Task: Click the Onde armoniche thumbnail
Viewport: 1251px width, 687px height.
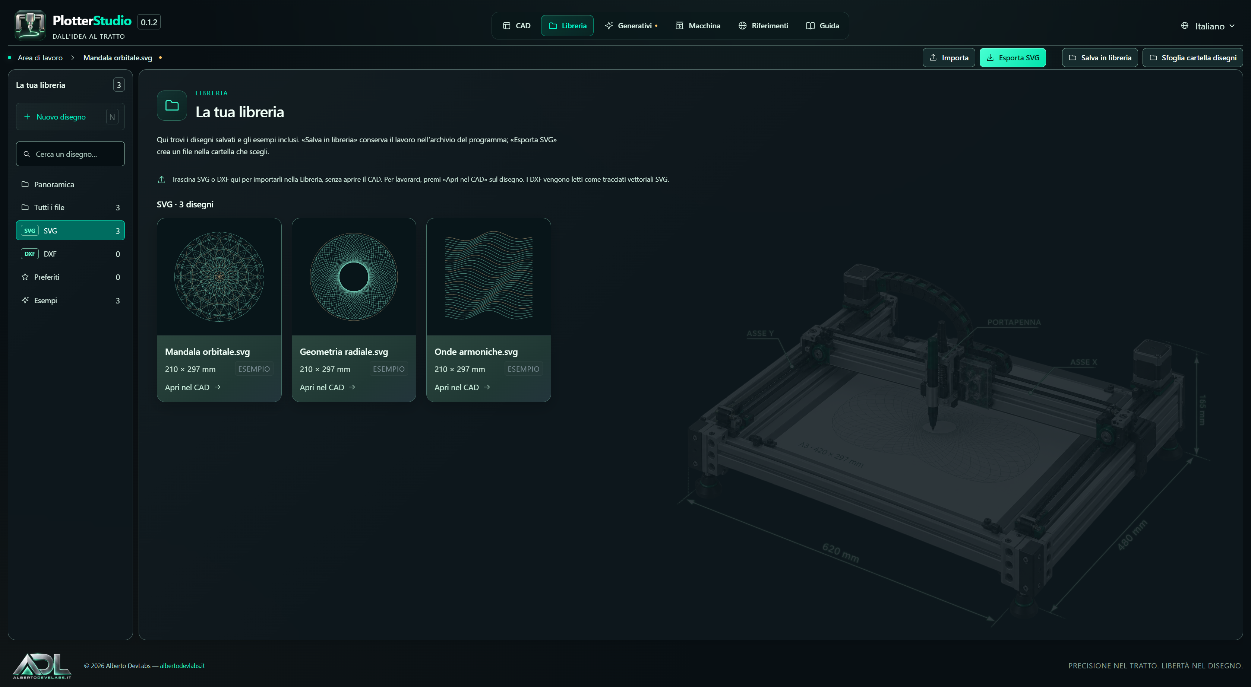Action: (x=489, y=277)
